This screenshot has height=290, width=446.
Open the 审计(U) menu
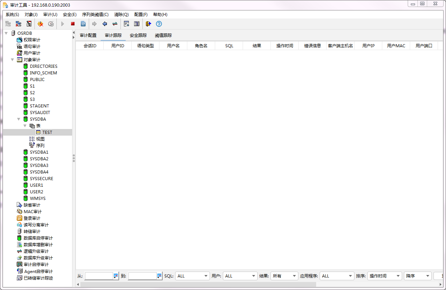point(50,15)
